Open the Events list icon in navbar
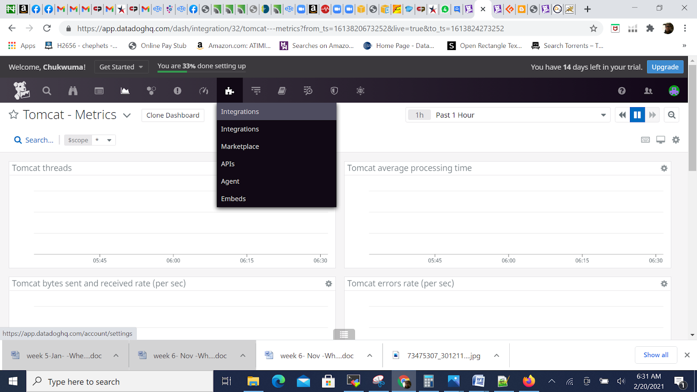 [x=99, y=91]
